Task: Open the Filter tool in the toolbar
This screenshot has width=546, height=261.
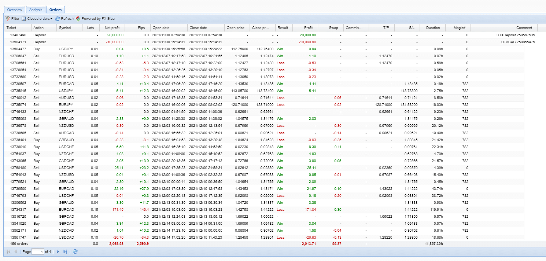Action: [13, 19]
